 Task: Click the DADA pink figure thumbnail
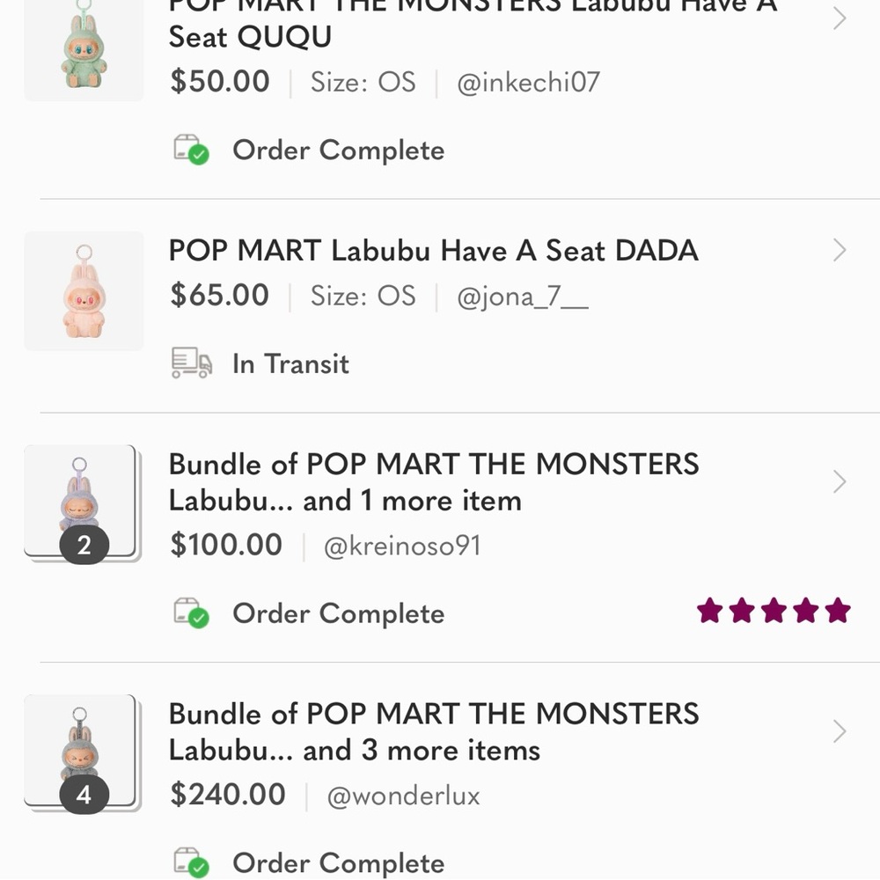[84, 290]
